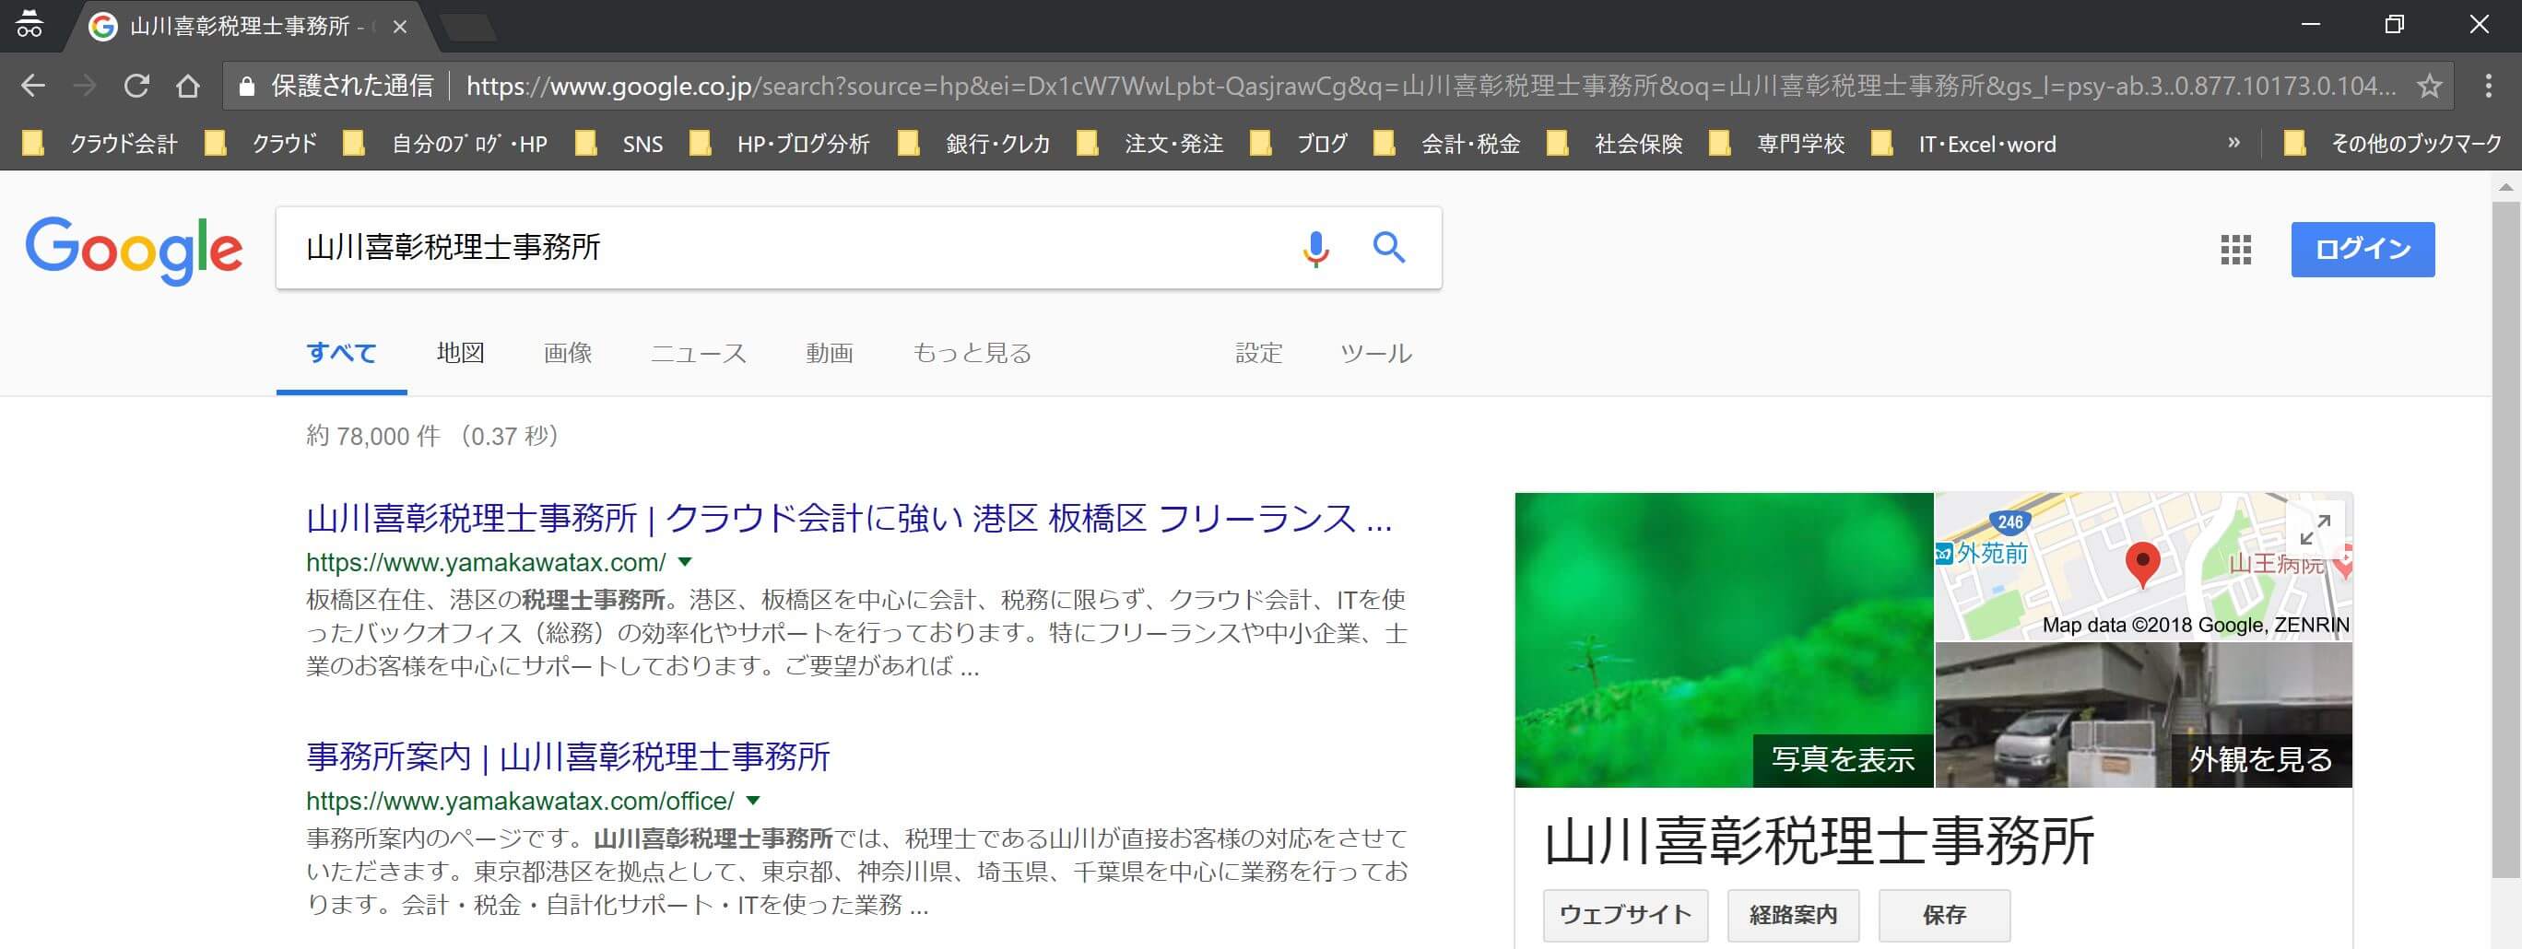Switch to the ニュース tab
The image size is (2522, 949).
[698, 352]
